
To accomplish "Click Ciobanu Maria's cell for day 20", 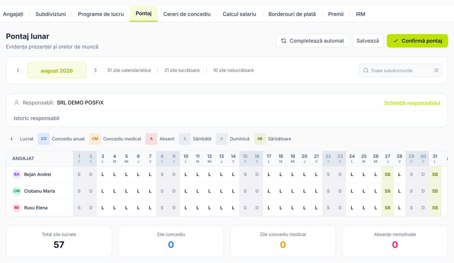I will click(x=304, y=191).
